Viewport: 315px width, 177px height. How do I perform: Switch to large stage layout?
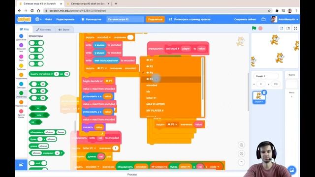[x=288, y=29]
